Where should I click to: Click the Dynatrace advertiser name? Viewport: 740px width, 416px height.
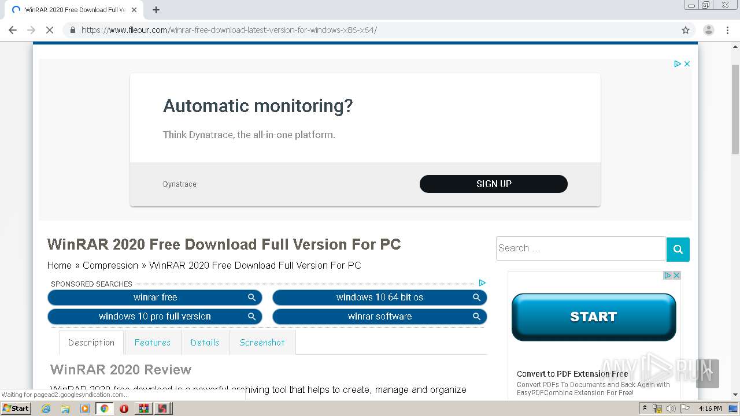180,184
